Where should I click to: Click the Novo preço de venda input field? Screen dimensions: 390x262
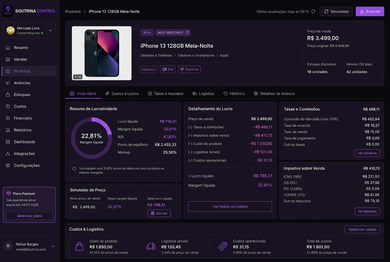tap(86, 207)
